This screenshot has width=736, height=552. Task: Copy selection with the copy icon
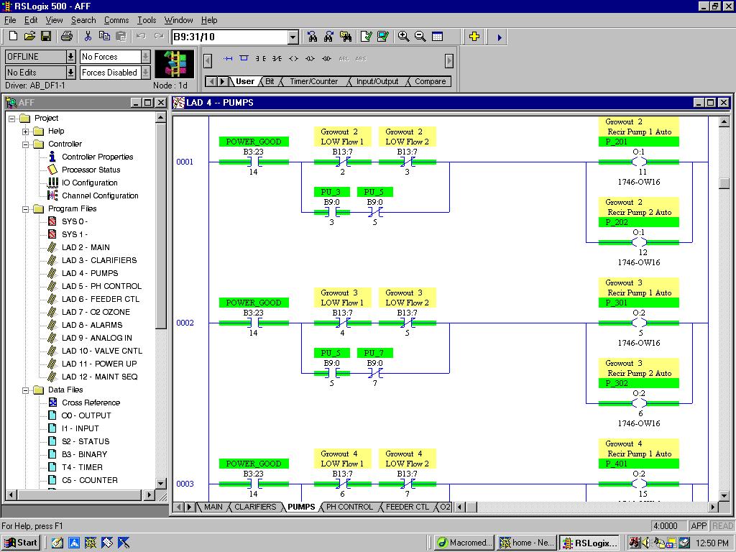(104, 36)
